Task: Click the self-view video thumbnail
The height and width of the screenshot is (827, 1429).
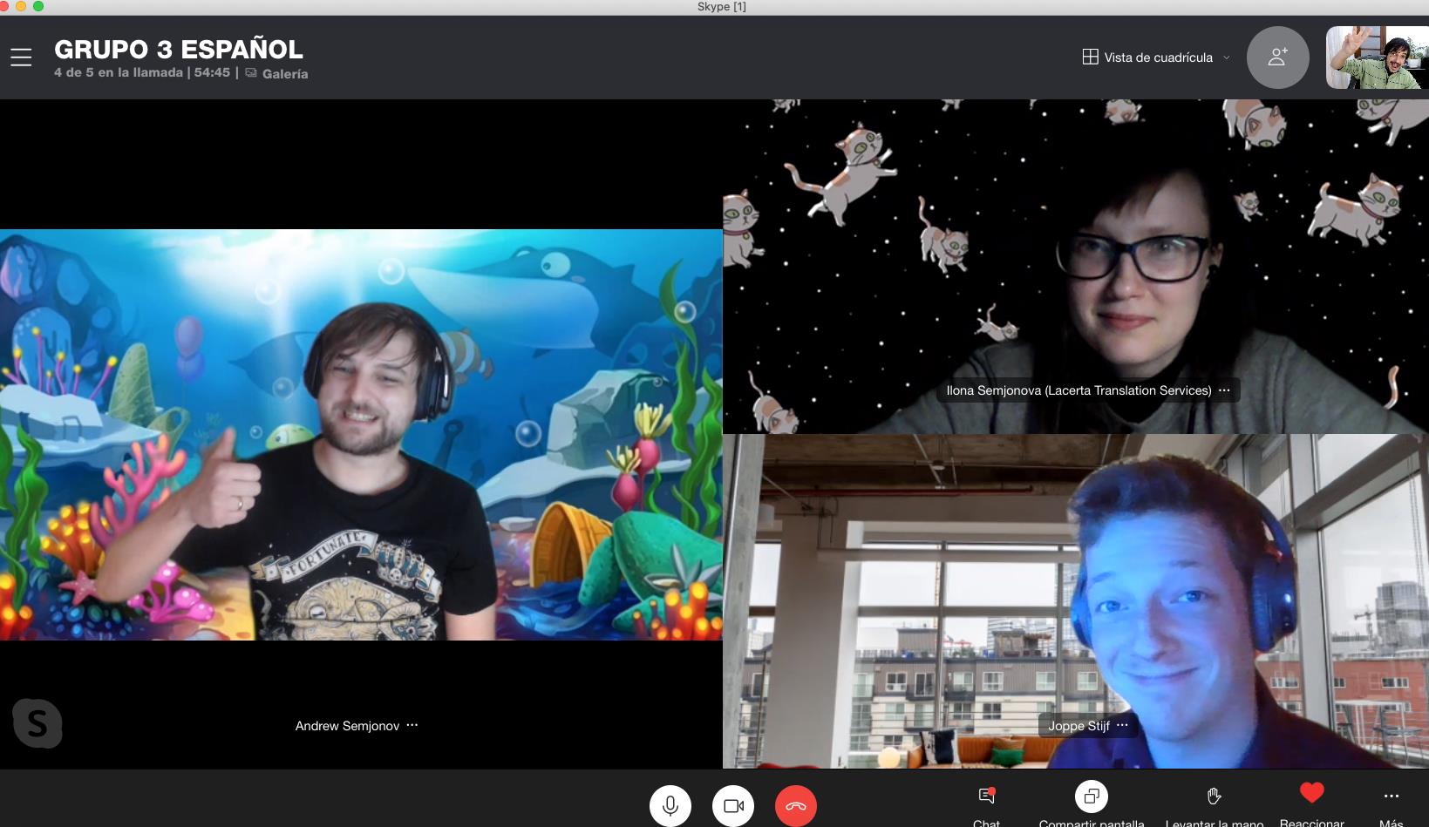Action: pyautogui.click(x=1377, y=58)
